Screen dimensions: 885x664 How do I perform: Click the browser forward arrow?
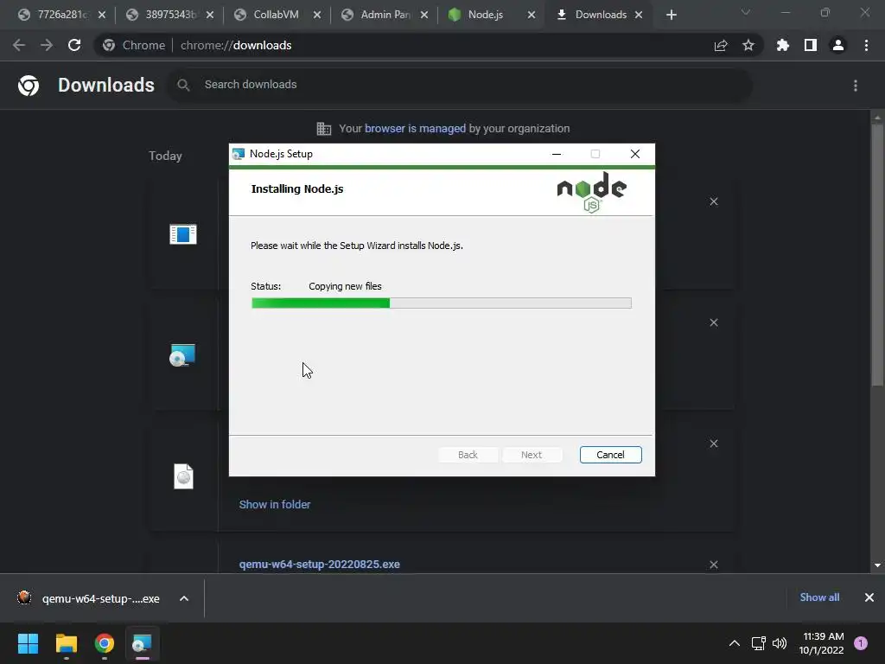(47, 45)
